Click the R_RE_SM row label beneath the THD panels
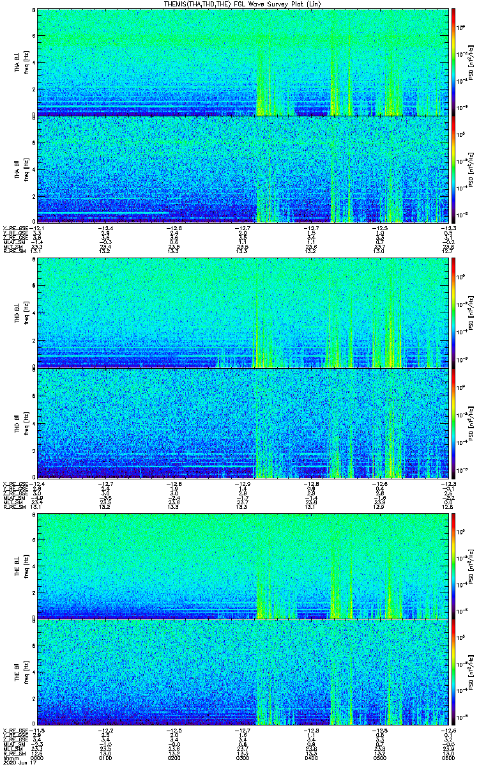 (x=14, y=506)
